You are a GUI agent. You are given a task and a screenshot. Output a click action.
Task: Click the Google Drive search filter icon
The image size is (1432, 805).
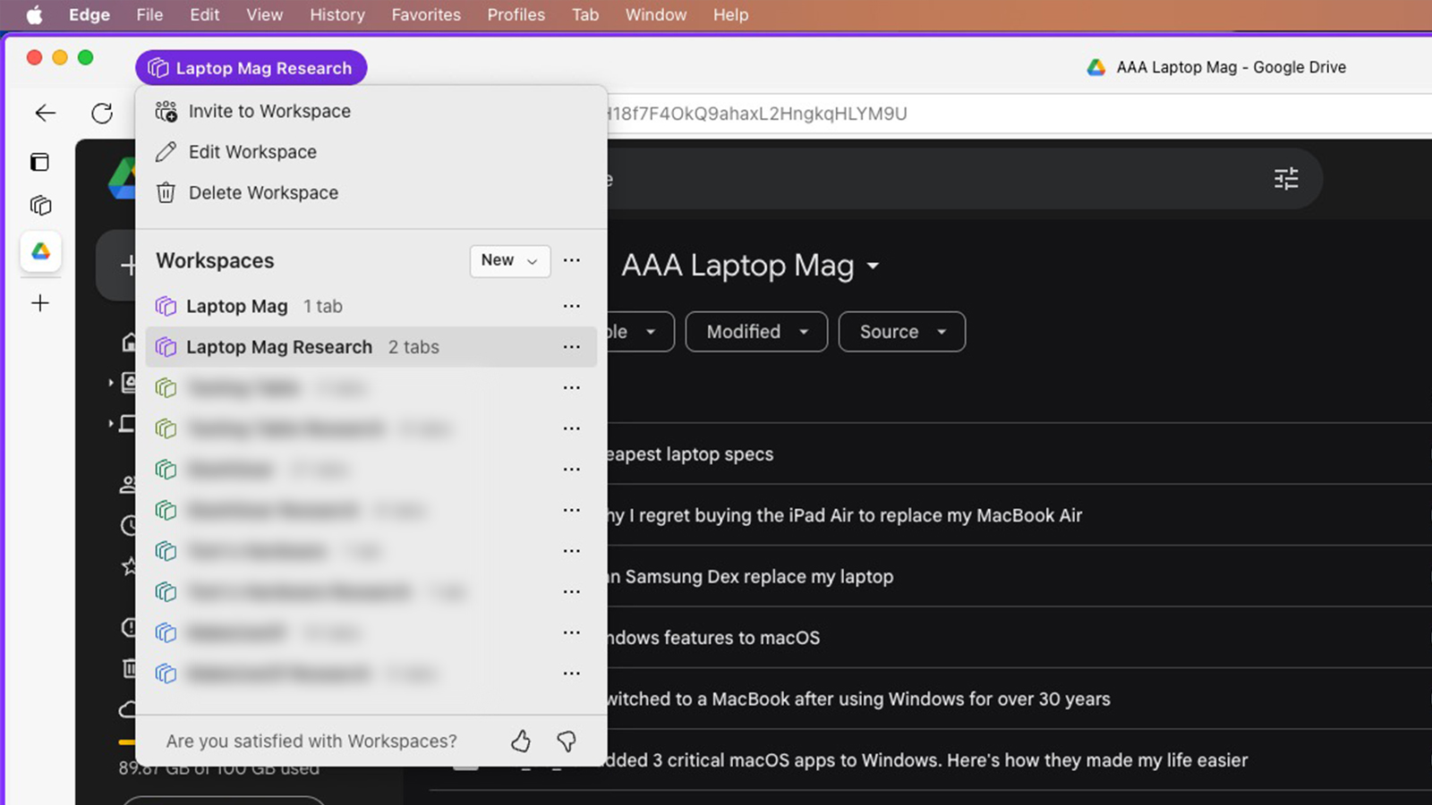click(x=1286, y=179)
